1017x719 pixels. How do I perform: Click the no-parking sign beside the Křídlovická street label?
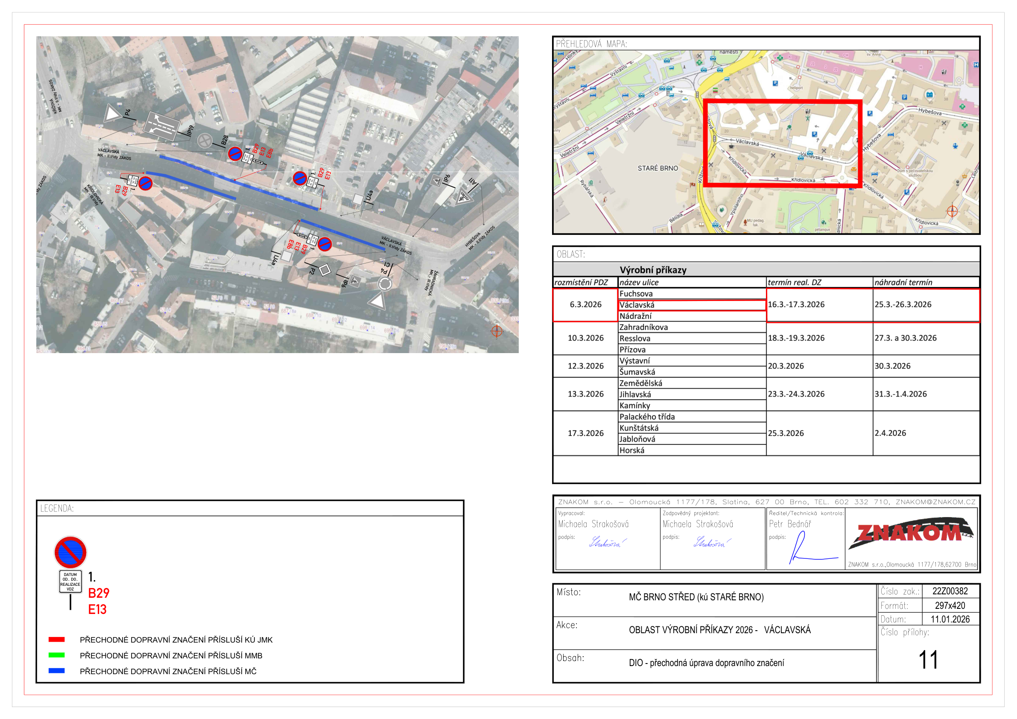(x=145, y=183)
